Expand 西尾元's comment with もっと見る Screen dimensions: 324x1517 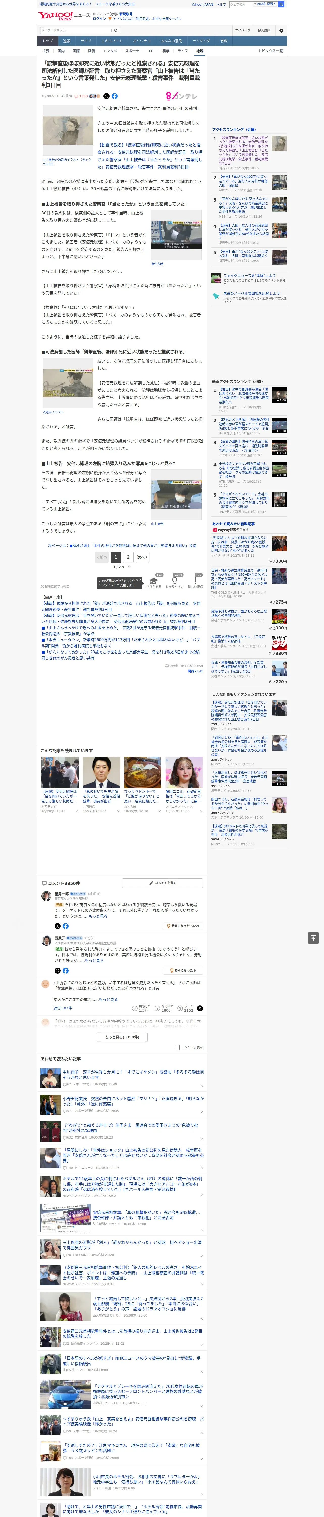(94, 960)
